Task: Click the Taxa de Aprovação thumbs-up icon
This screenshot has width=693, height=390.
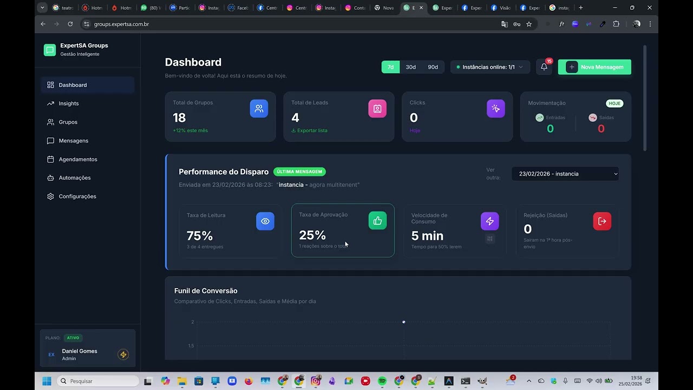Action: (378, 220)
